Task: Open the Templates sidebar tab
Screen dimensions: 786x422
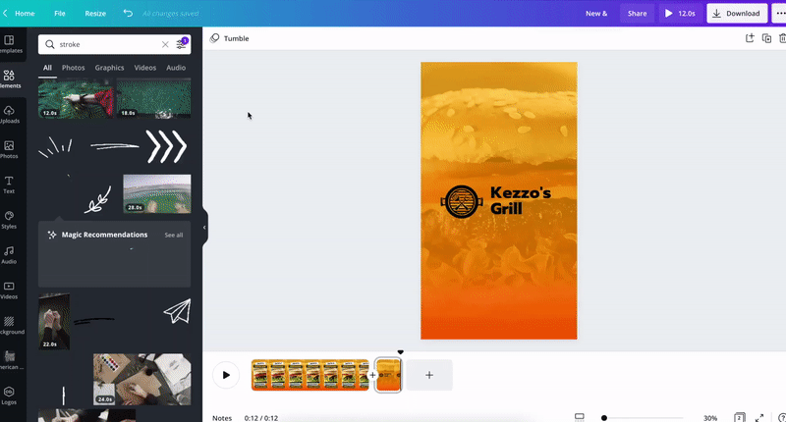Action: coord(10,44)
